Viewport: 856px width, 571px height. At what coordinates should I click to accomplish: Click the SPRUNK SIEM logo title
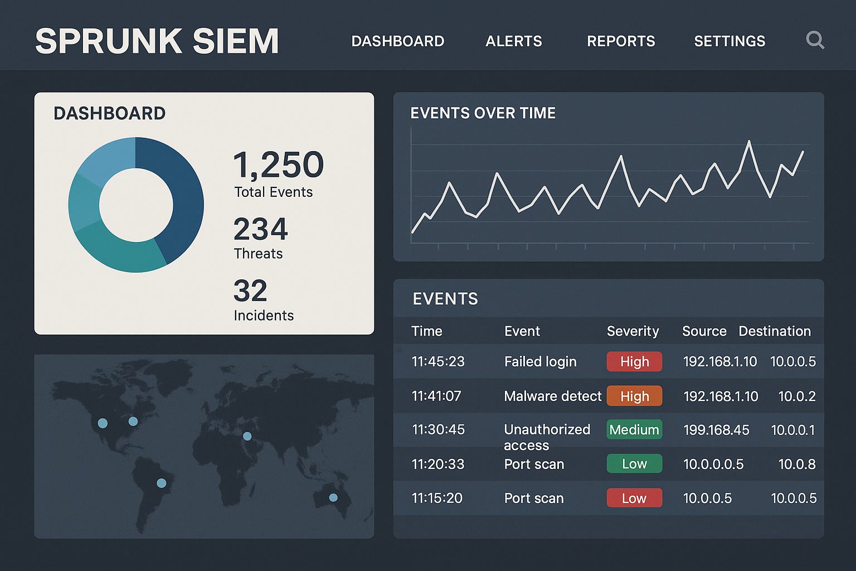click(157, 41)
